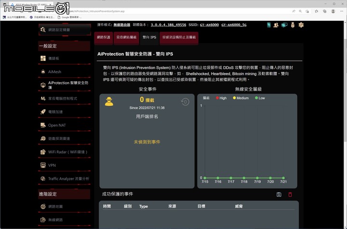The image size is (347, 229).
Task: Add this page to browser favorites
Action: pos(307,11)
